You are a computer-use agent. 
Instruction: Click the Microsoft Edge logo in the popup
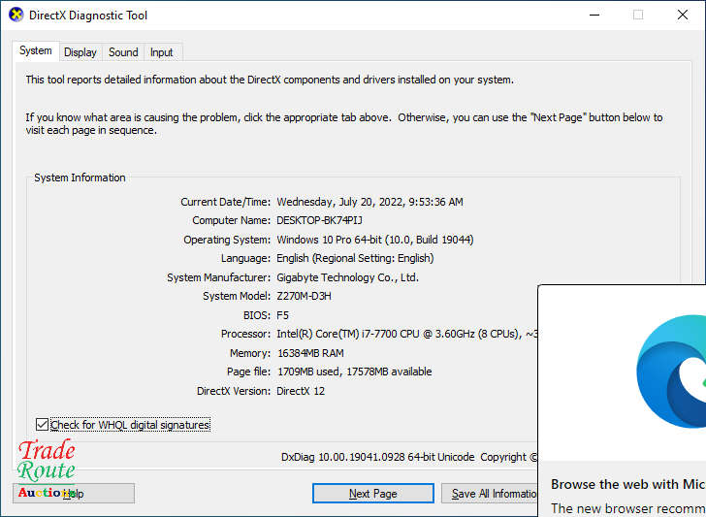671,372
